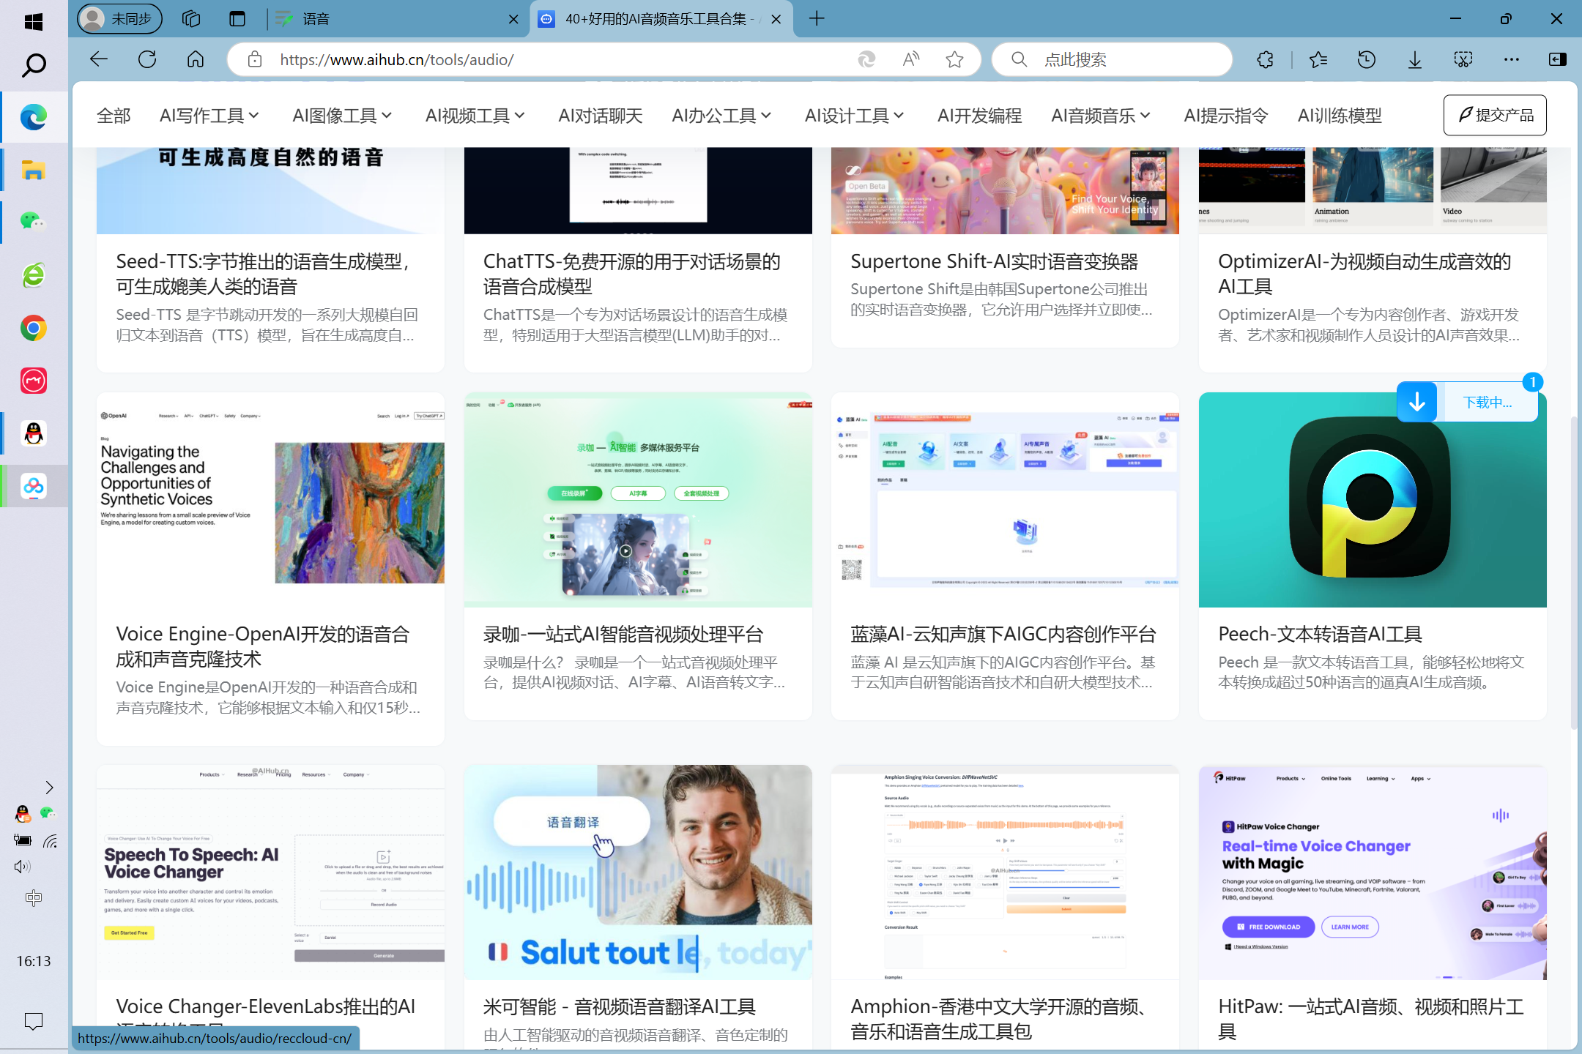Go to browser home page
The image size is (1582, 1054).
click(x=196, y=59)
